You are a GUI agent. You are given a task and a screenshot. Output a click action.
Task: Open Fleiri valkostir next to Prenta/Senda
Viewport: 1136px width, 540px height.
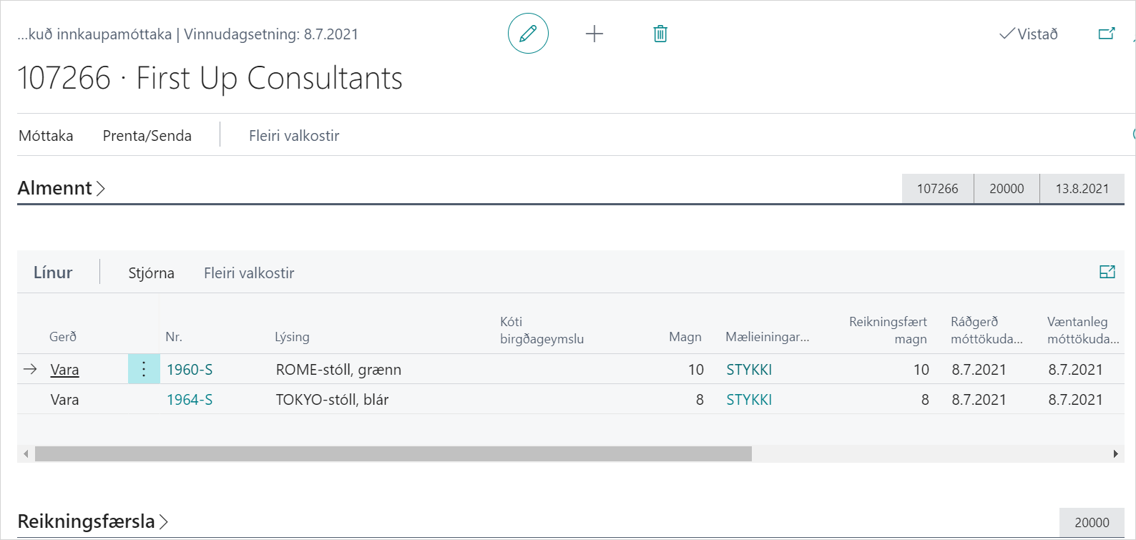(x=294, y=136)
